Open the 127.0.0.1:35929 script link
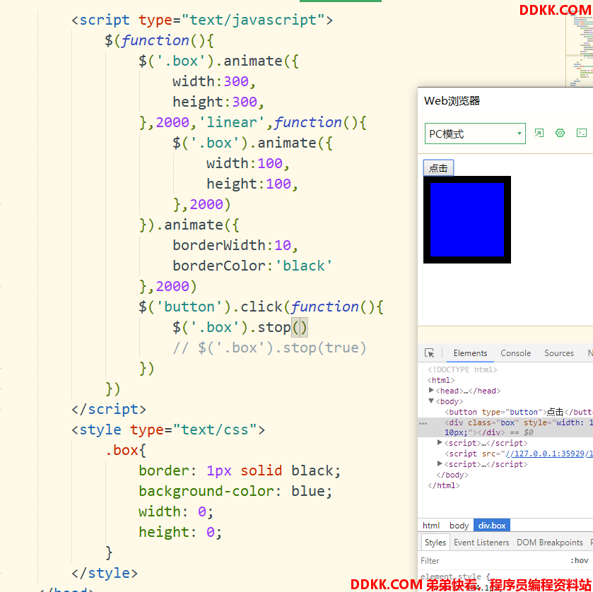593x592 pixels. [549, 454]
